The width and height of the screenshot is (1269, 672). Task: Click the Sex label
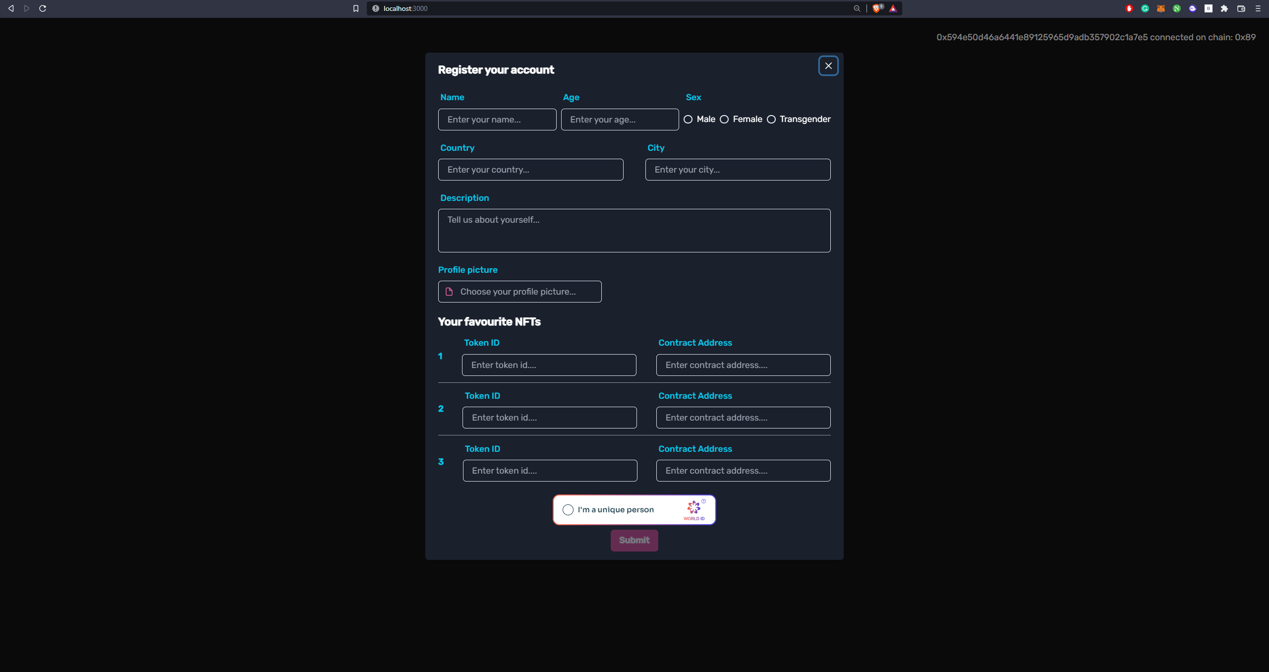click(693, 97)
